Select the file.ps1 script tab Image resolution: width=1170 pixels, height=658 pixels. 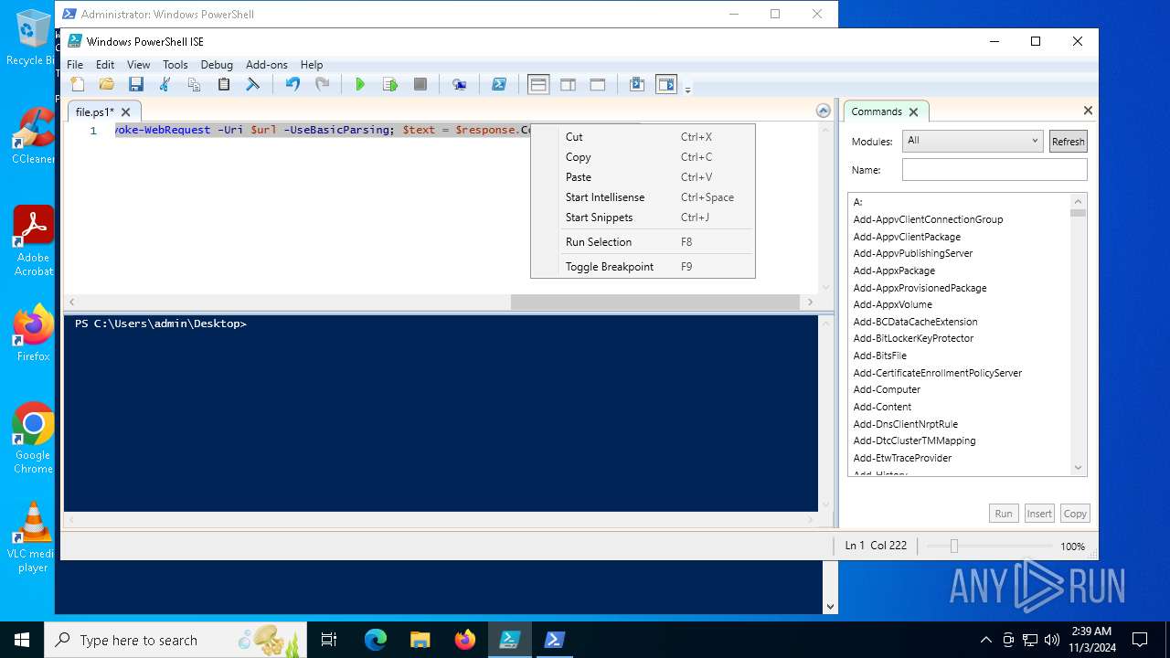click(x=95, y=112)
